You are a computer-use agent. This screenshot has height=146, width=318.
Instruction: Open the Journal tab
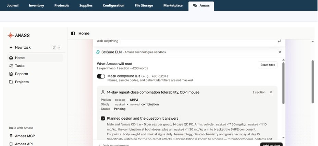point(13,5)
